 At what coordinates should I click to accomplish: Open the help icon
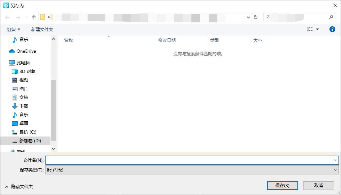[332, 29]
